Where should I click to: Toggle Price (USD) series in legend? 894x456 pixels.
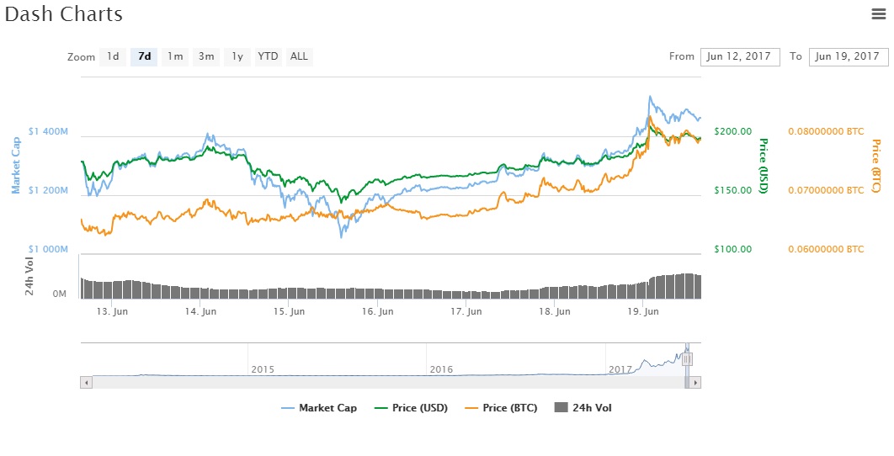coord(411,408)
